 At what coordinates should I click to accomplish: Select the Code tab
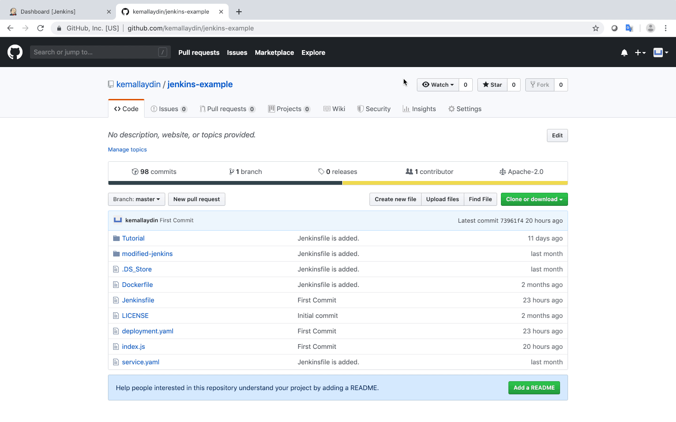click(x=126, y=109)
